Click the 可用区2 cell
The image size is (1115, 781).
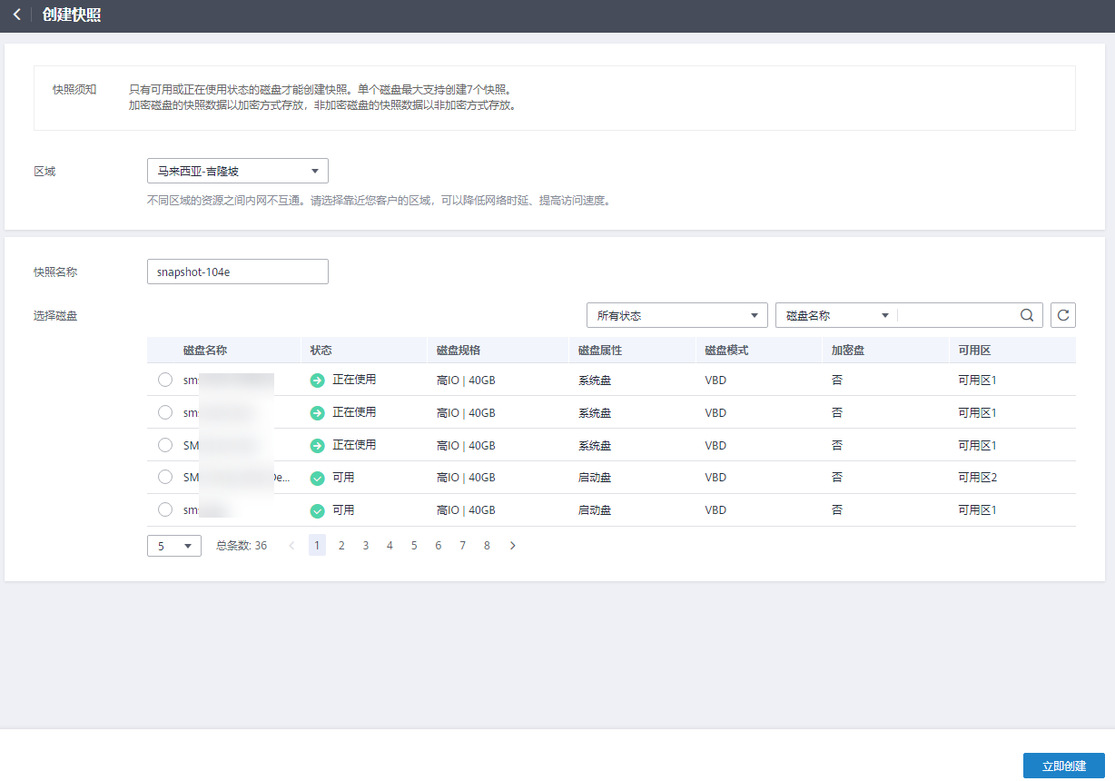[x=978, y=477]
